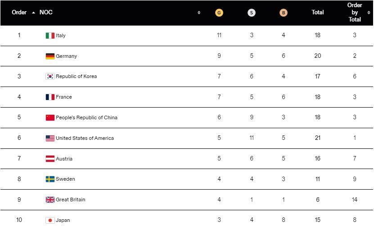Click the bronze medal column icon
The height and width of the screenshot is (230, 374).
tap(284, 13)
